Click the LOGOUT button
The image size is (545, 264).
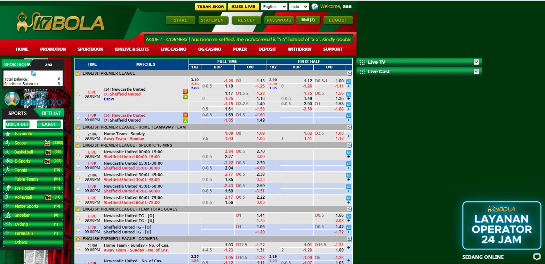338,20
